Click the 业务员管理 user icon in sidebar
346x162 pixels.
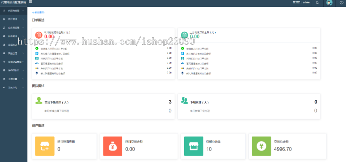pyautogui.click(x=4, y=28)
